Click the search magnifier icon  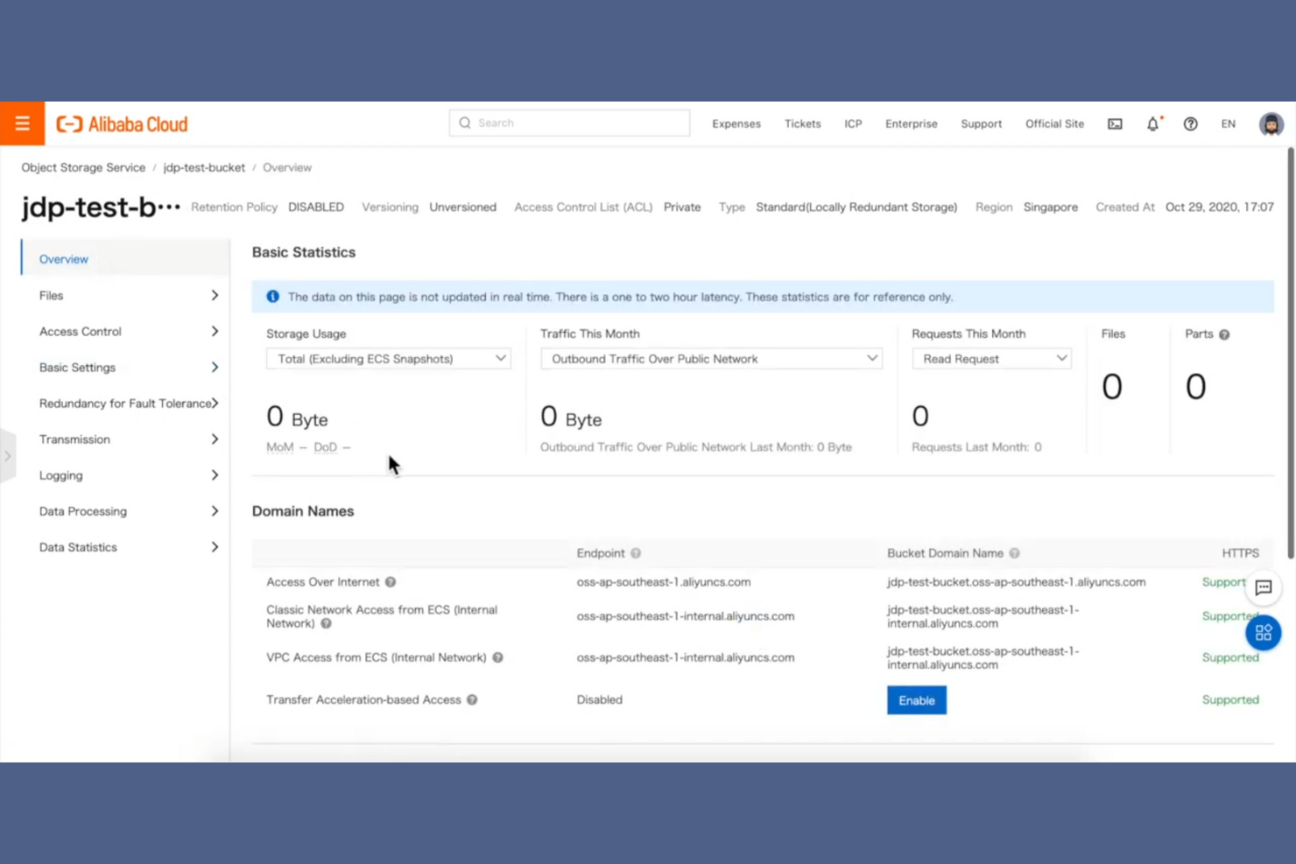465,123
